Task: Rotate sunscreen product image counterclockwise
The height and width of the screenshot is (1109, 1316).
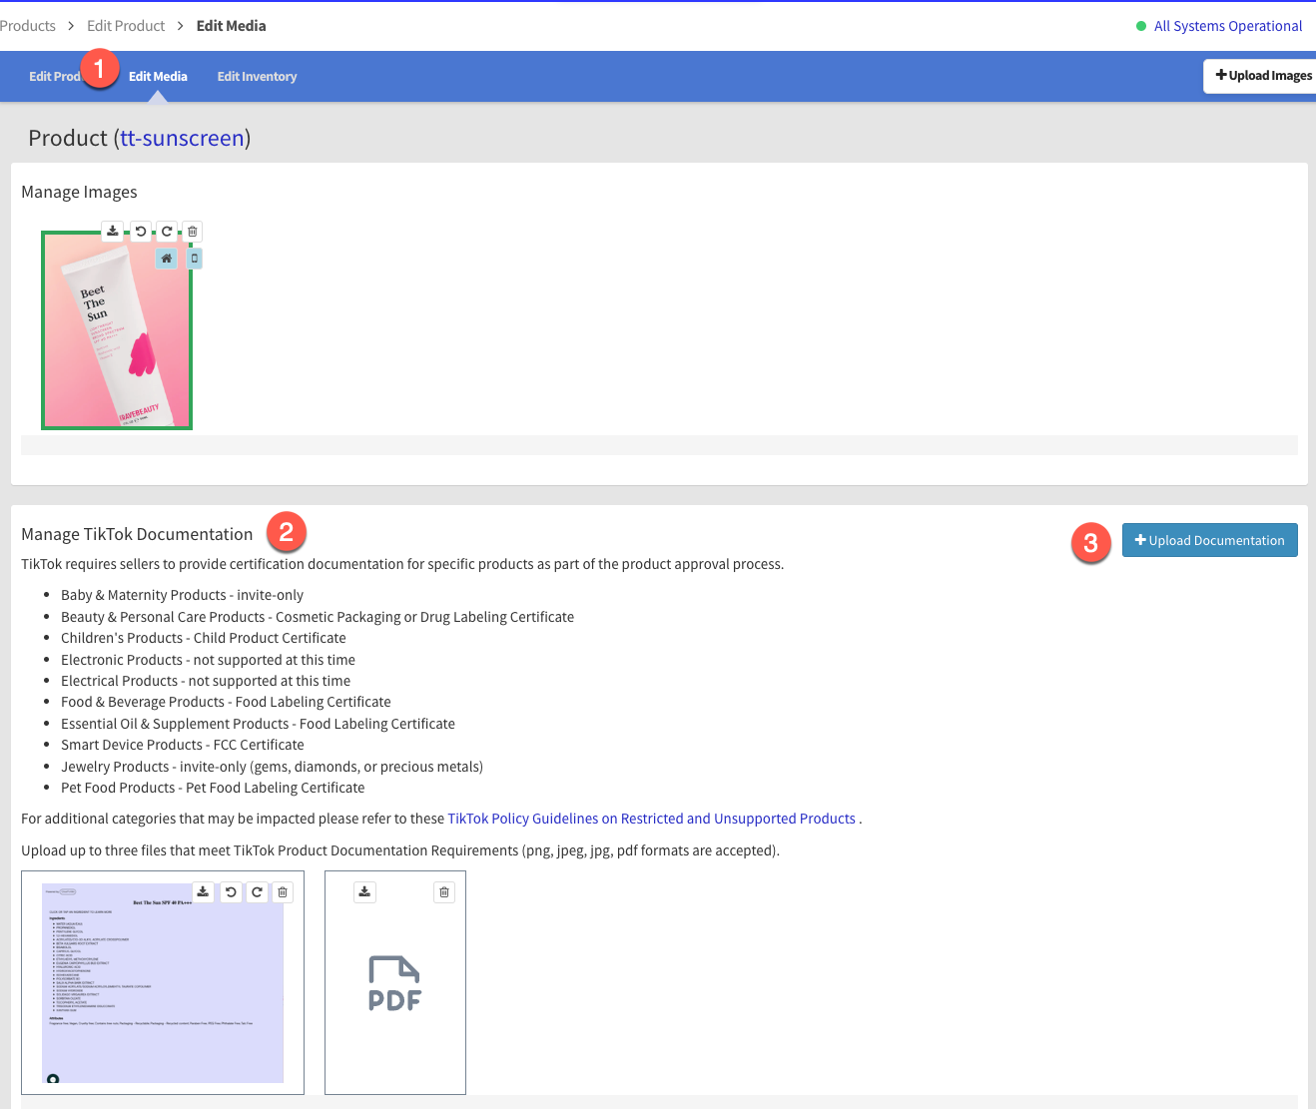Action: 141,232
